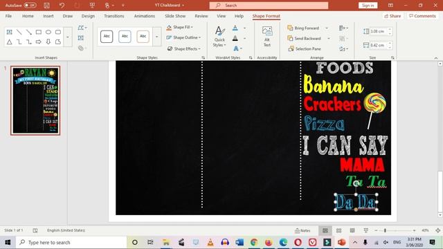Switch to the Design tab
This screenshot has width=443, height=249.
click(x=88, y=16)
